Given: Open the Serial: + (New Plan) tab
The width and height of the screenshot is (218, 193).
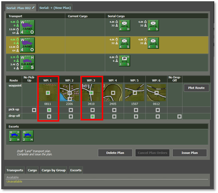Looking at the screenshot, I should 55,8.
